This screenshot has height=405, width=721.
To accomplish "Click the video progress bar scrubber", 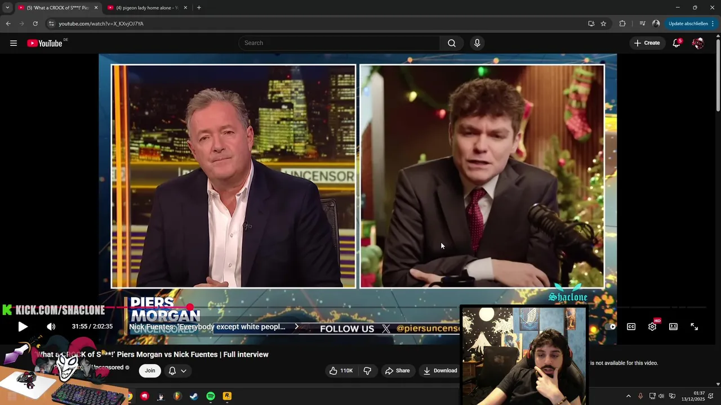I will tap(190, 307).
